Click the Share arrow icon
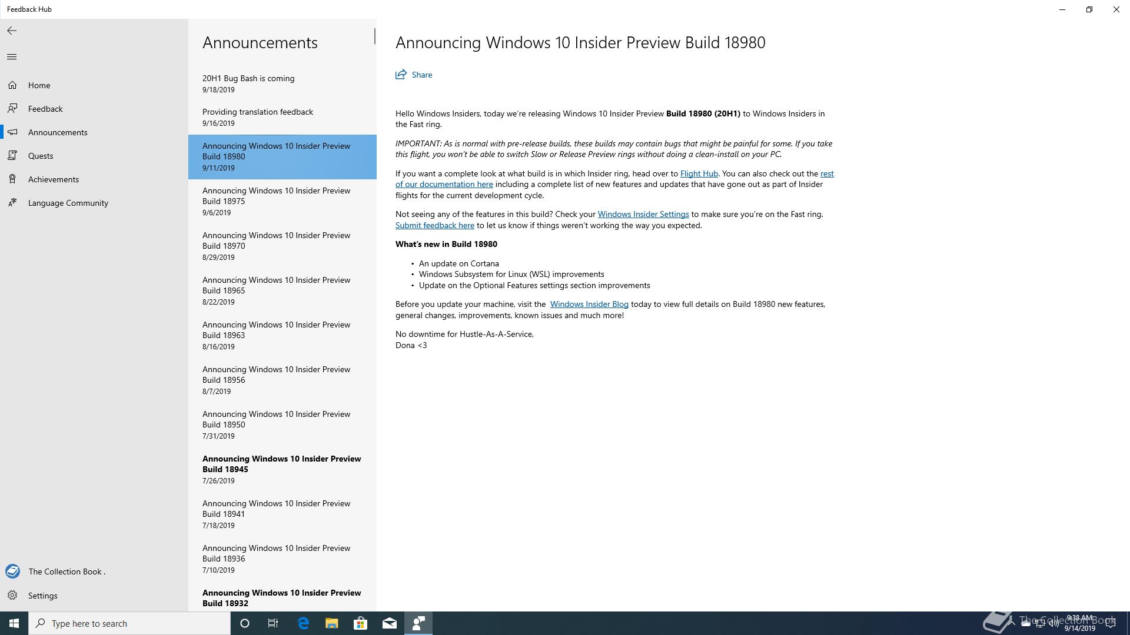Image resolution: width=1130 pixels, height=635 pixels. 401,75
